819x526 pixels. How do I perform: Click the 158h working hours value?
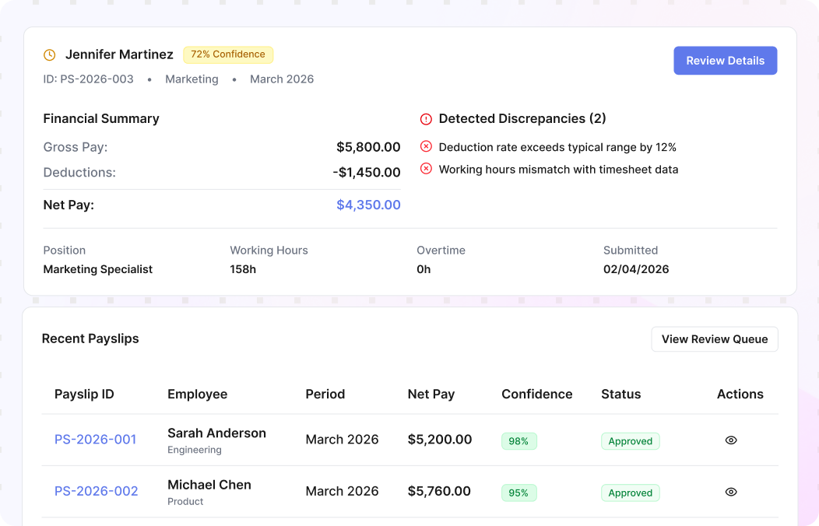pos(243,269)
